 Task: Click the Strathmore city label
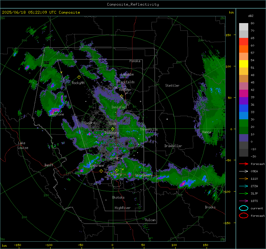point(144,175)
